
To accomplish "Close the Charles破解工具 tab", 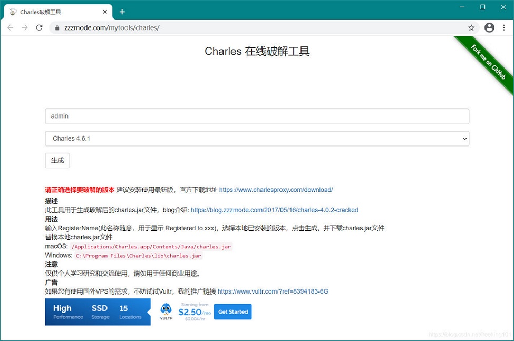I will point(105,12).
